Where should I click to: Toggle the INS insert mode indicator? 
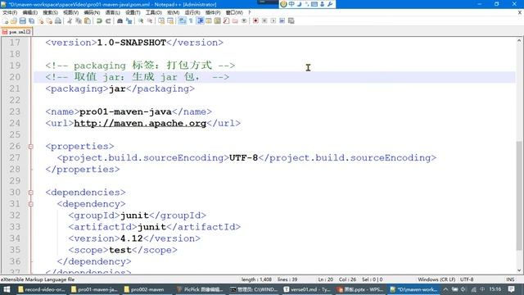510,279
